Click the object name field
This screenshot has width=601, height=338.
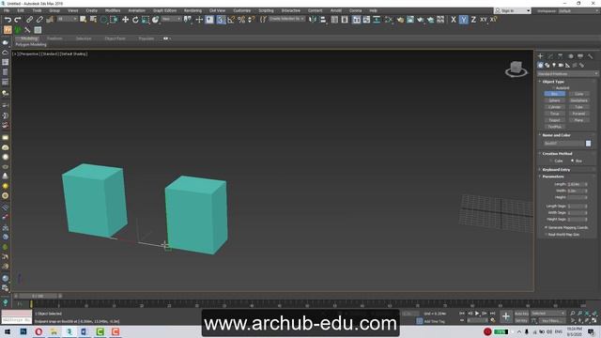pos(563,144)
